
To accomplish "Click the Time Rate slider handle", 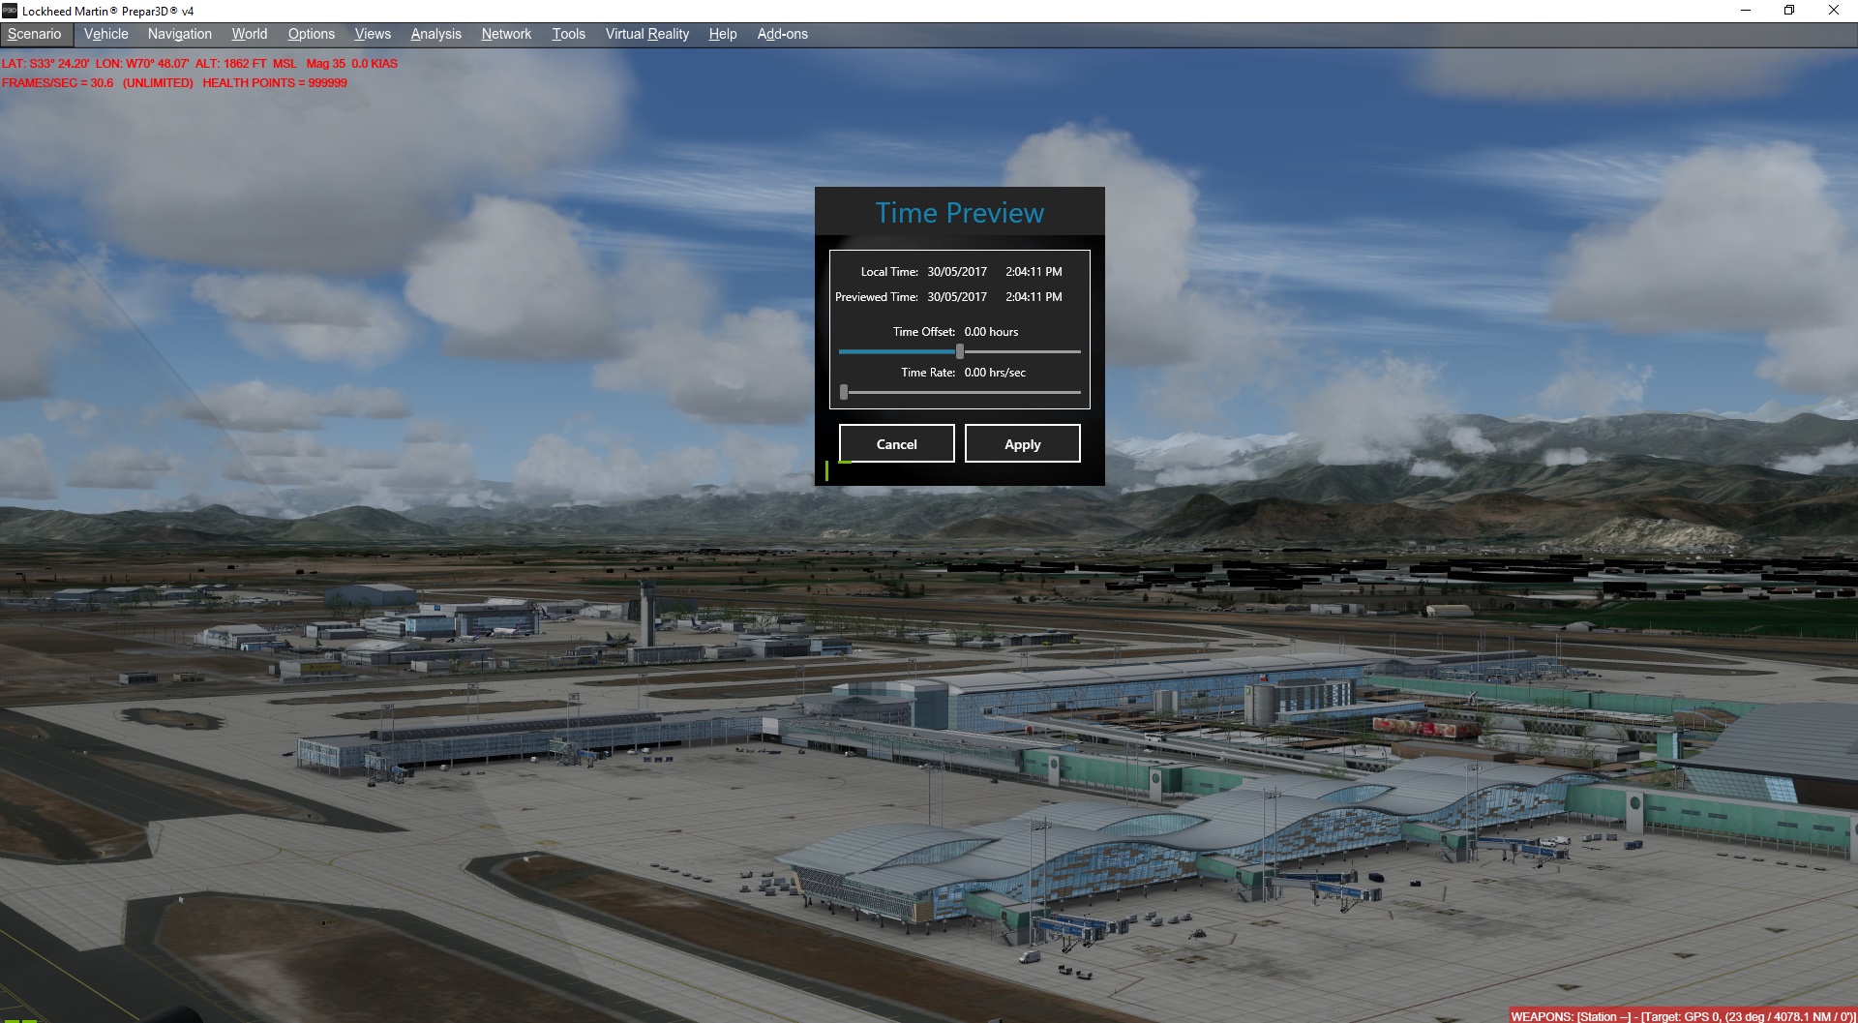I will (844, 392).
